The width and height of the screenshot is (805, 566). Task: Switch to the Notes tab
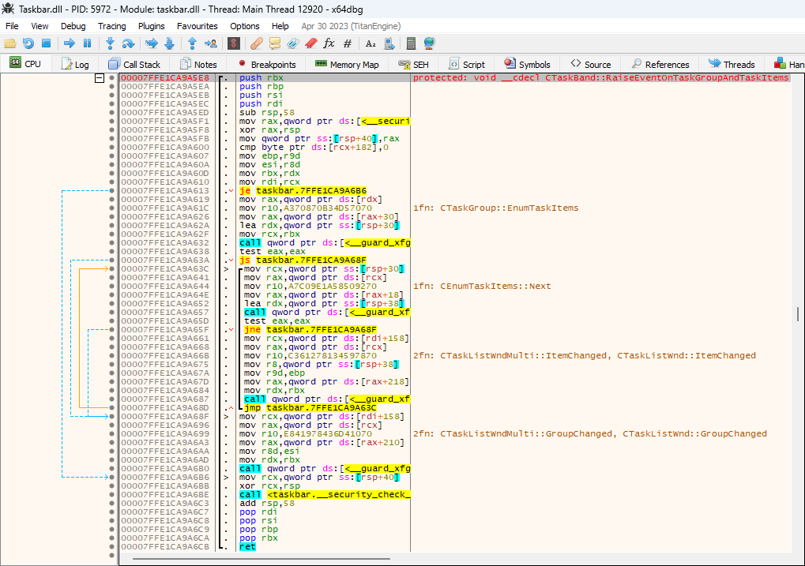click(198, 65)
